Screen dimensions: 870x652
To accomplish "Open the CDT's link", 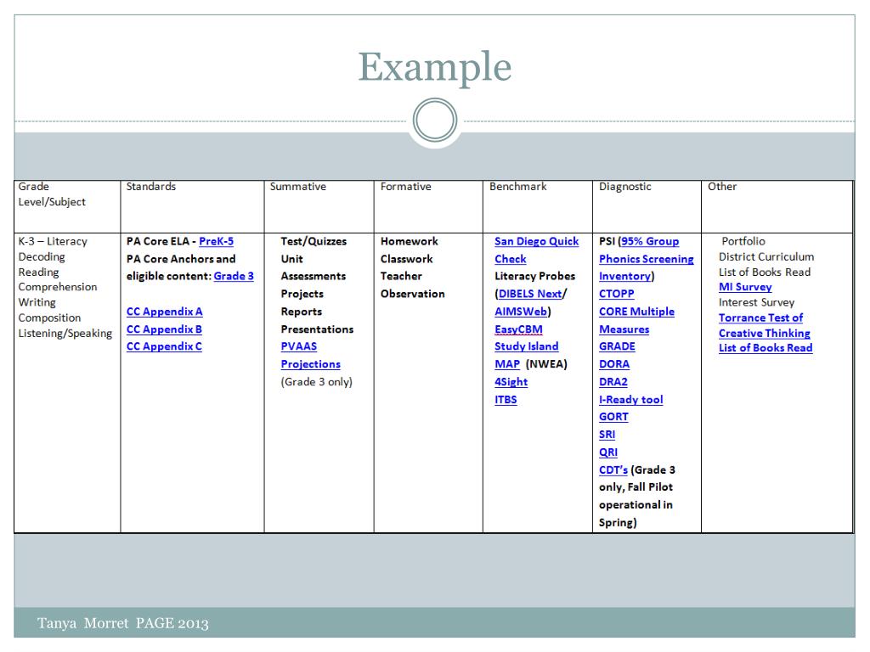I will tap(613, 470).
